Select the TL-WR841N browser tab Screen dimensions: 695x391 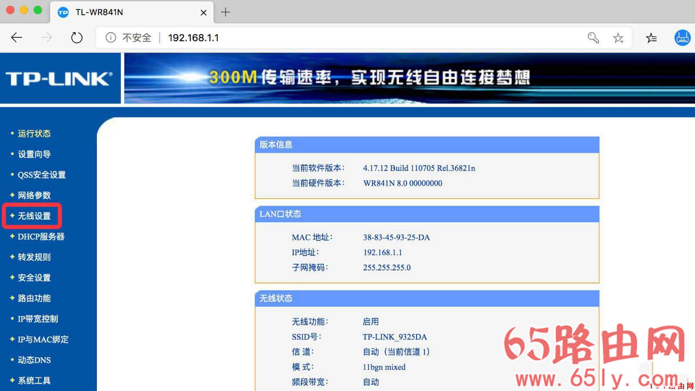[x=132, y=12]
